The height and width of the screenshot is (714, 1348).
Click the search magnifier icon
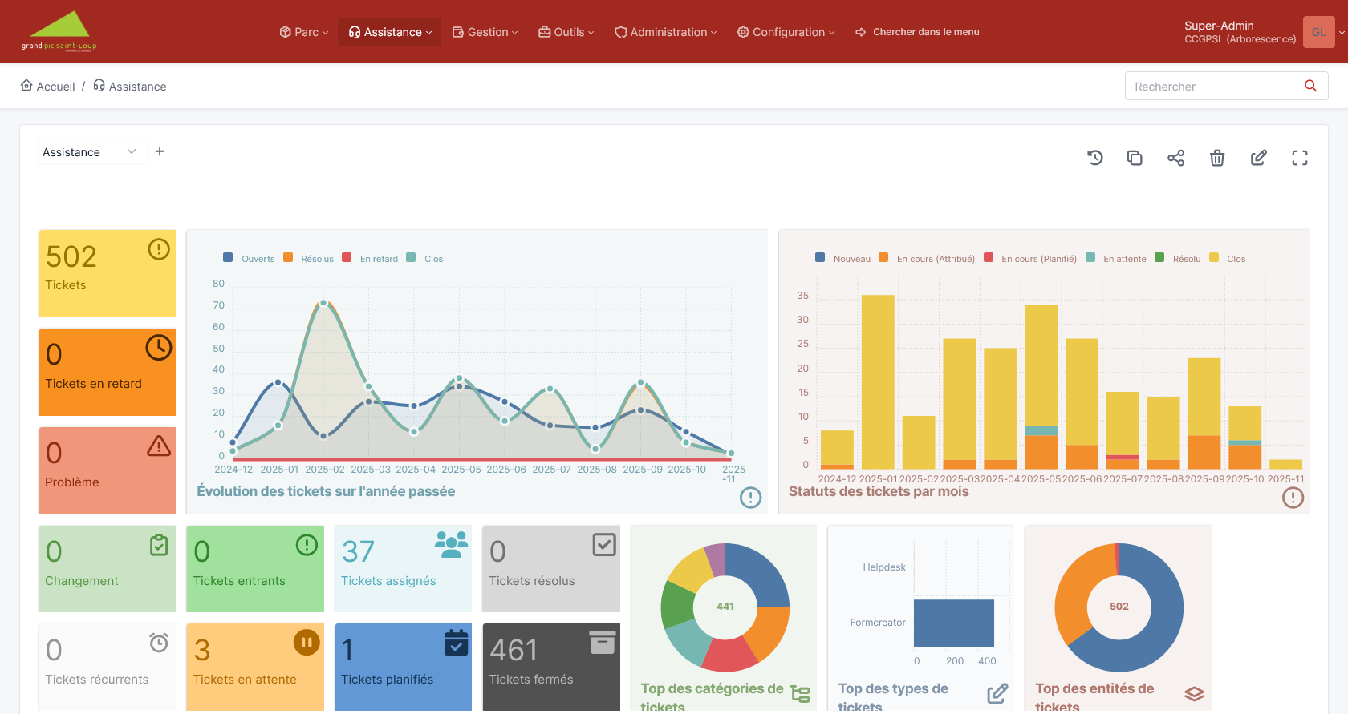tap(1310, 86)
